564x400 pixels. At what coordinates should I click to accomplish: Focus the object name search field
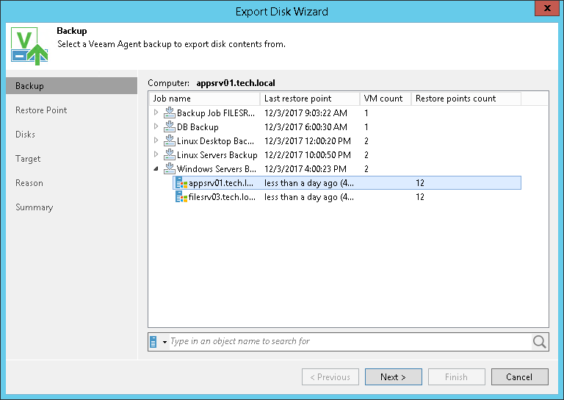pos(350,341)
